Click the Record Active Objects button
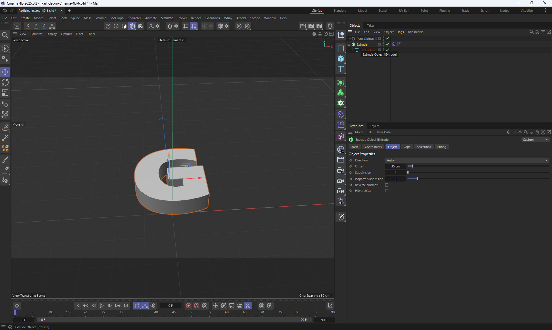Screen dimensions: 552x330 coord(189,306)
